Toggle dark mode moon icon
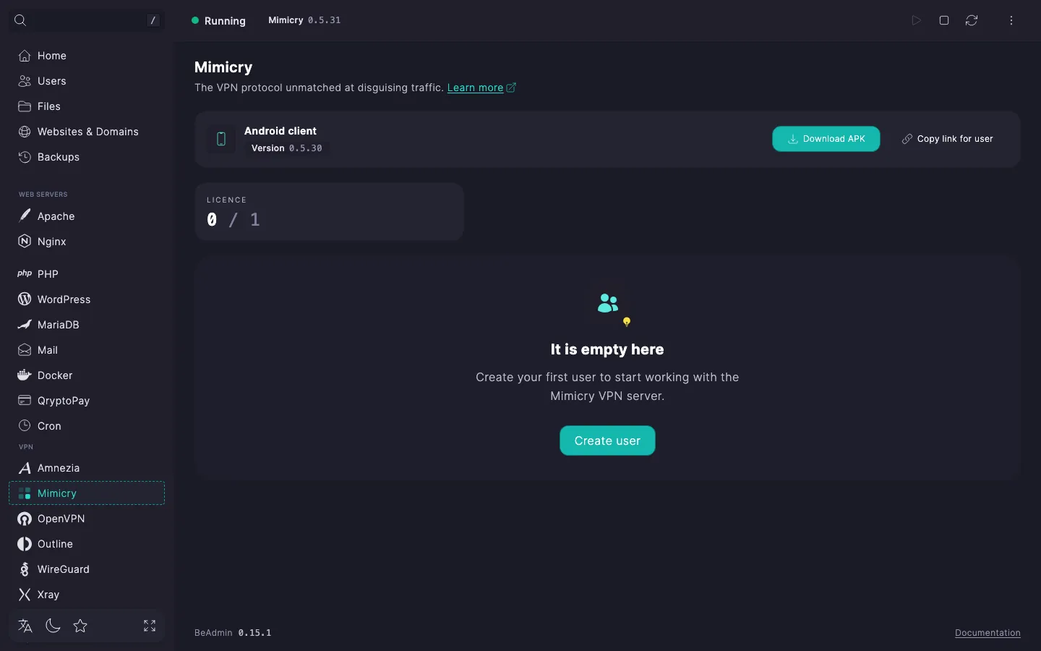Screen dimensions: 1041x651 tap(53, 626)
